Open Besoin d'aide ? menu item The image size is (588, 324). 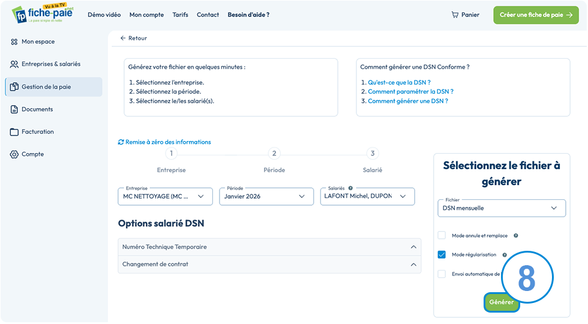point(248,14)
